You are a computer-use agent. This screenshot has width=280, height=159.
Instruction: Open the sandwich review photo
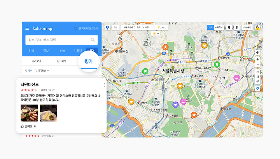click(x=49, y=113)
